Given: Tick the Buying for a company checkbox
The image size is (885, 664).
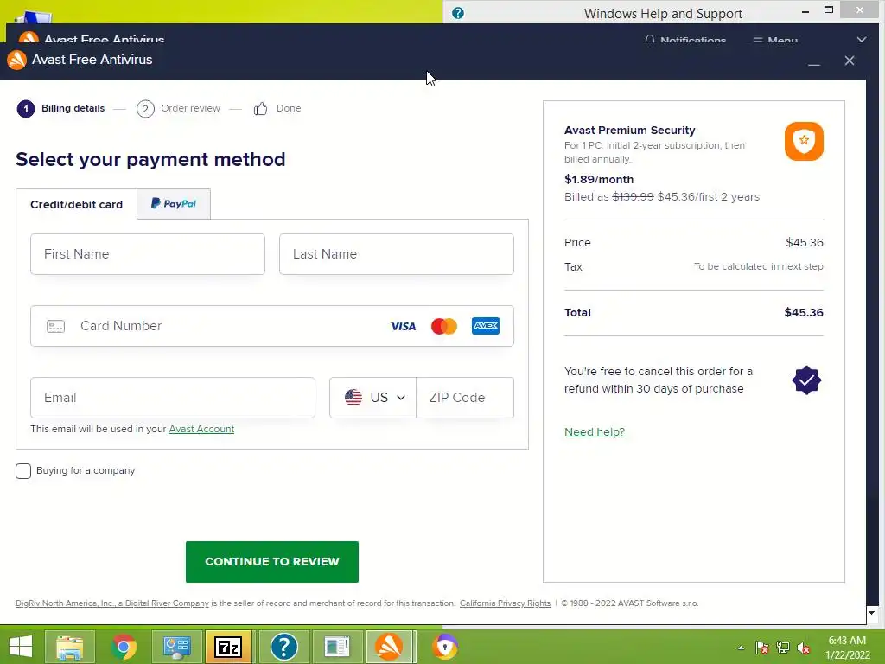Looking at the screenshot, I should tap(23, 471).
